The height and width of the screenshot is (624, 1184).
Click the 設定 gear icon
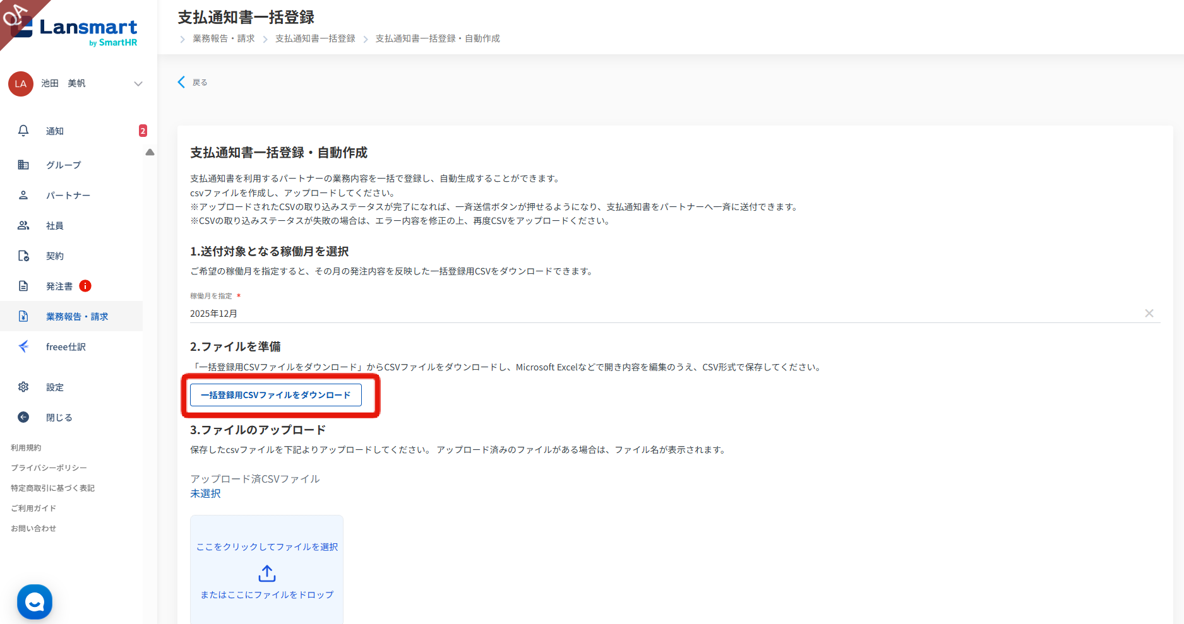pos(23,387)
